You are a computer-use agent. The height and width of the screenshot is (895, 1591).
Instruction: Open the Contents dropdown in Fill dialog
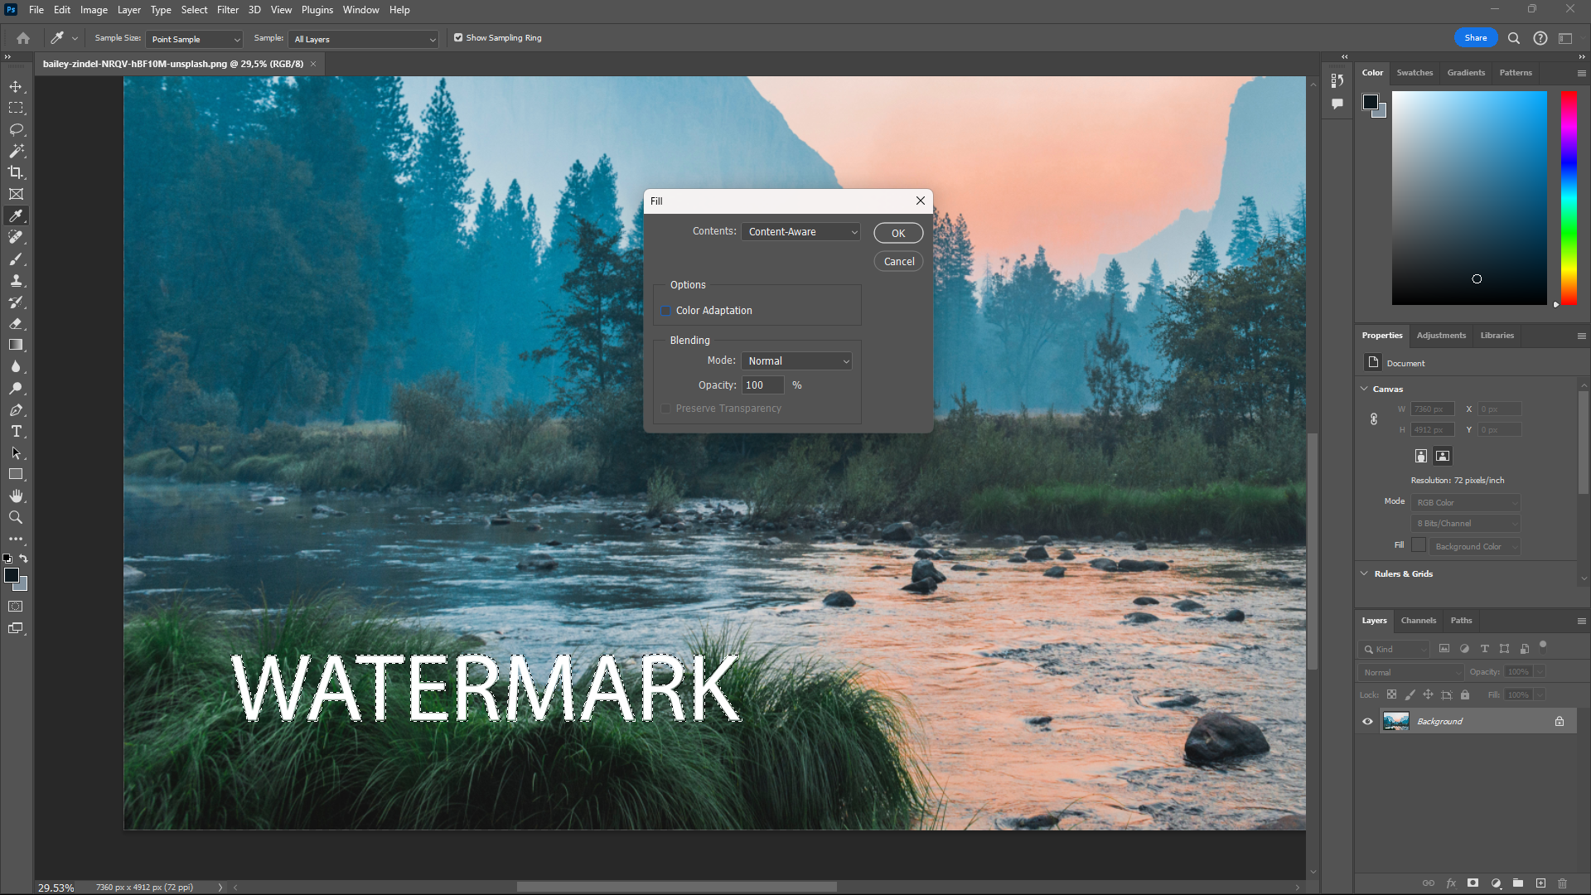tap(799, 232)
